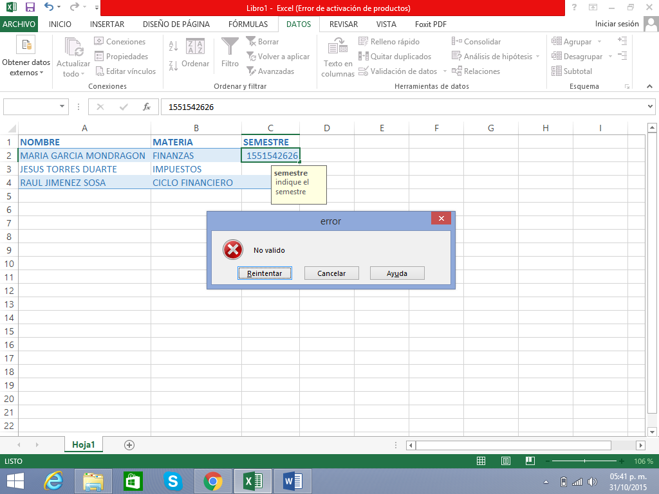
Task: Open the Name Box dropdown arrow
Action: [x=62, y=107]
